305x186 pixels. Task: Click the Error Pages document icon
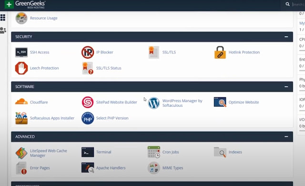pyautogui.click(x=21, y=168)
